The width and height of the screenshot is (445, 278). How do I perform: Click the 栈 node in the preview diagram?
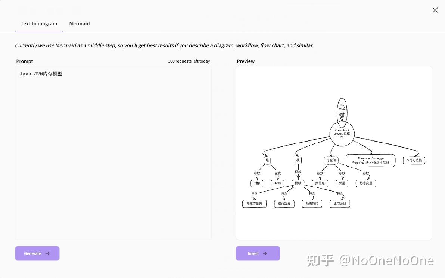tap(298, 160)
